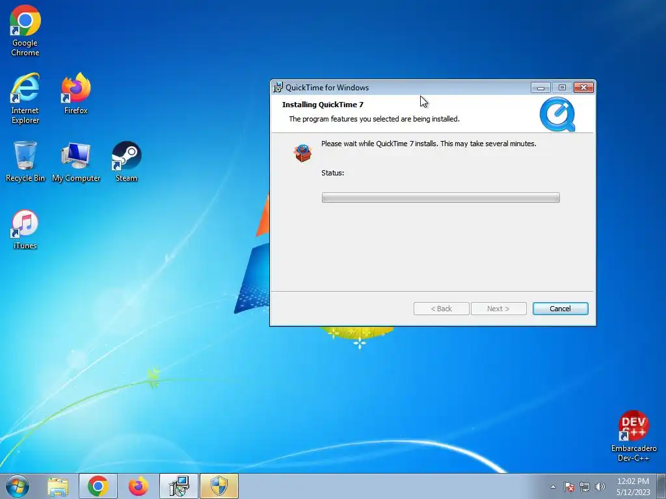Select the iTunes desktop shortcut
This screenshot has width=666, height=499.
(x=25, y=229)
